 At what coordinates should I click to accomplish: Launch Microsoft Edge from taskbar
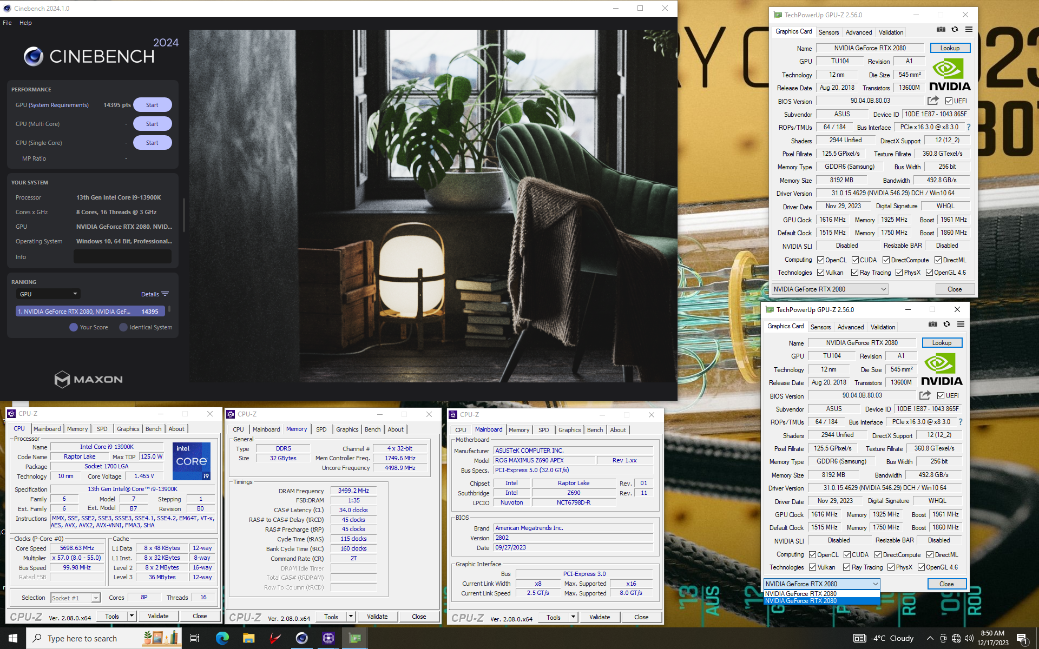point(222,638)
